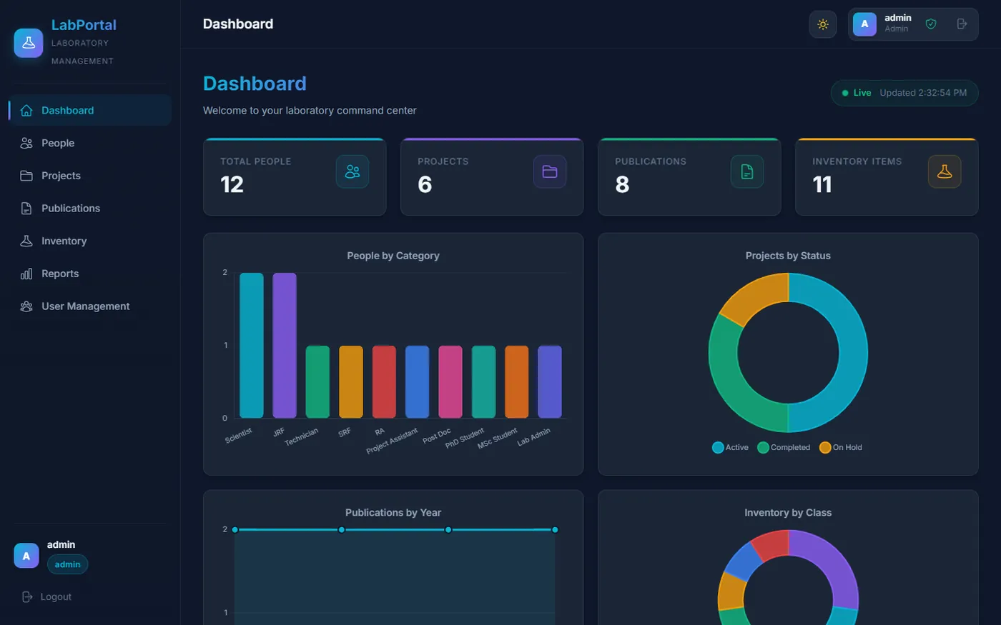
Task: Click the Total People count 12
Action: pyautogui.click(x=232, y=185)
